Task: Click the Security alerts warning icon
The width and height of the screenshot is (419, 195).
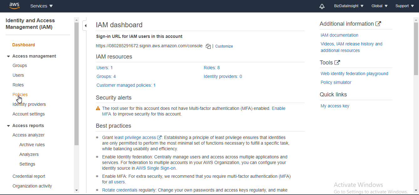Action: [x=97, y=108]
